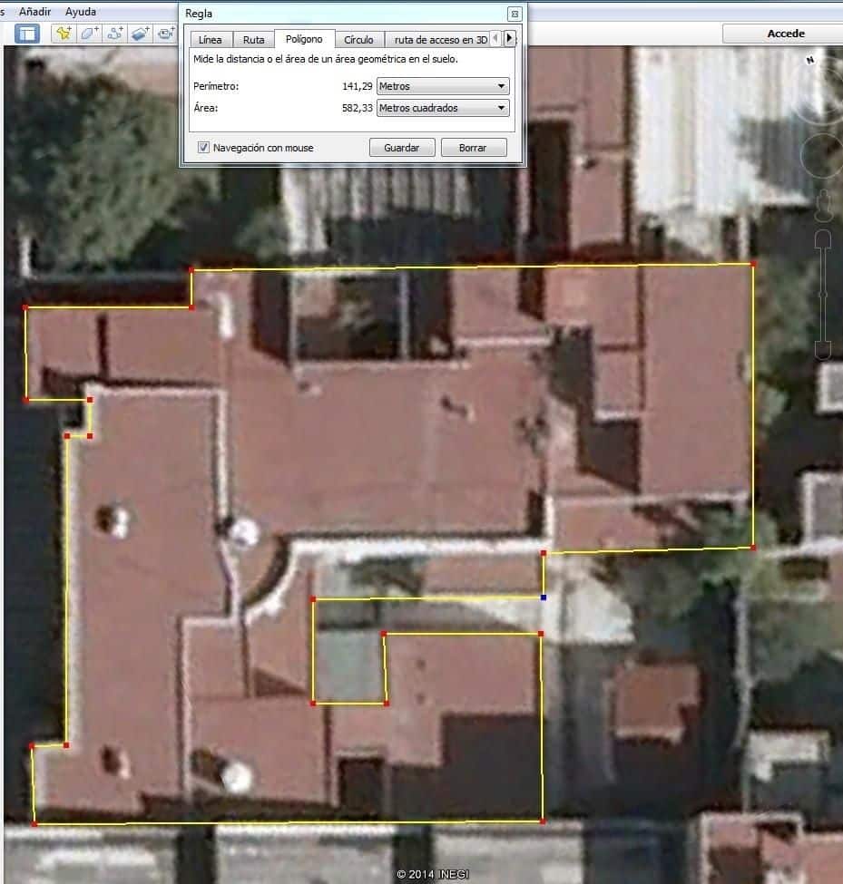843x884 pixels.
Task: Click the record tour camera icon
Action: pos(165,34)
